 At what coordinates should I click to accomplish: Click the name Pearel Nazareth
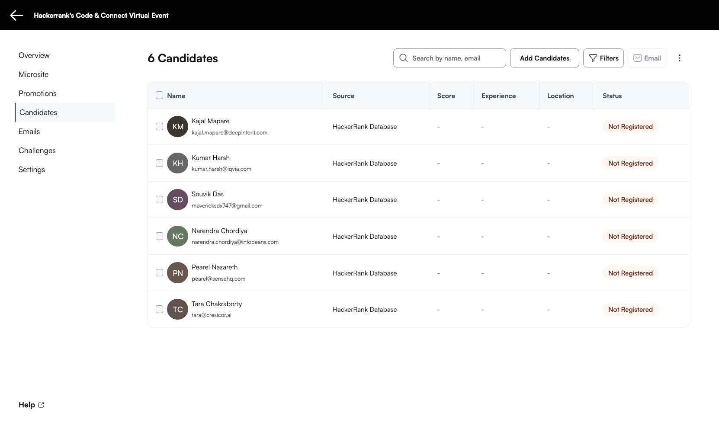click(215, 267)
